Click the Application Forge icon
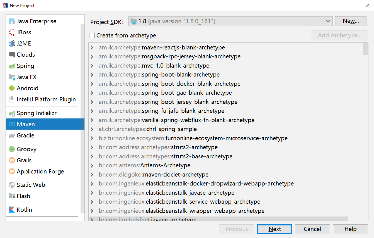This screenshot has height=238, width=374. point(12,172)
